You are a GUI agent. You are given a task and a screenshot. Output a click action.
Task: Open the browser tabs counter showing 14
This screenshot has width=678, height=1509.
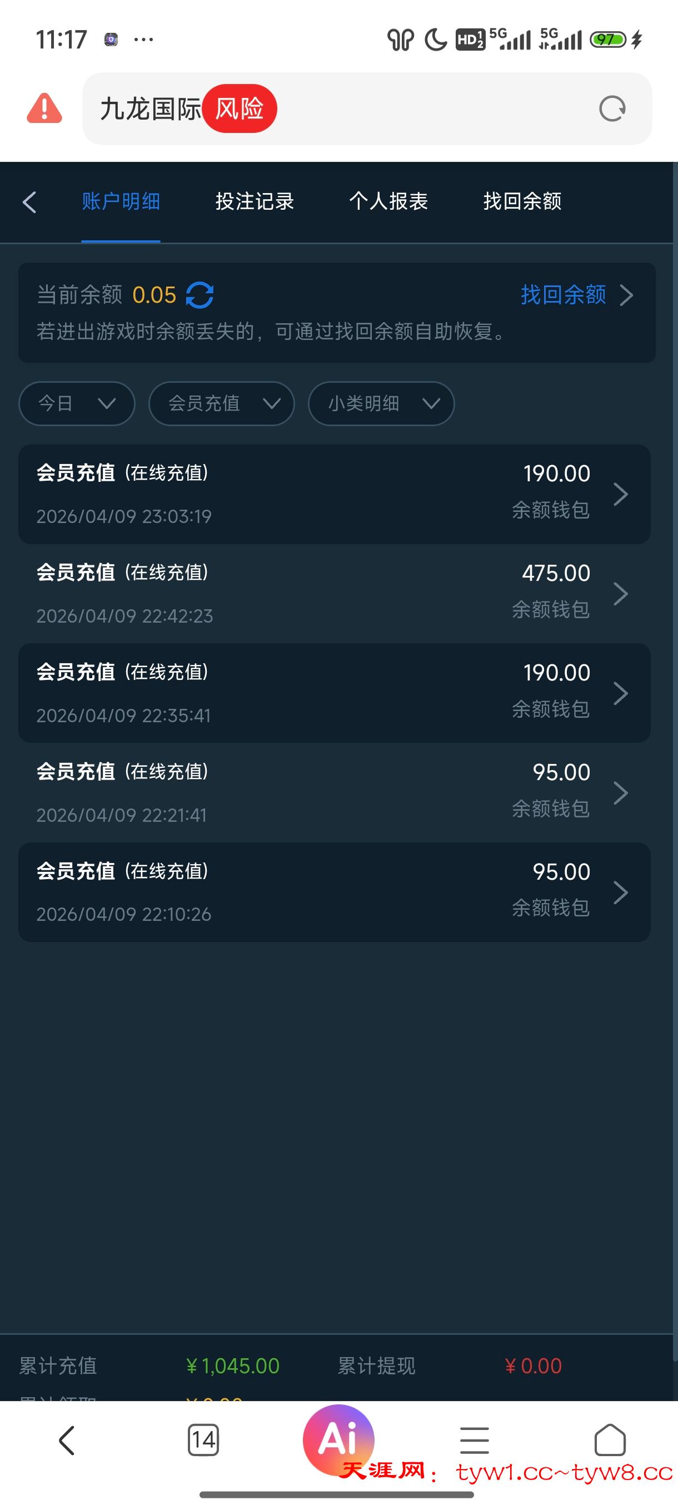tap(203, 1439)
